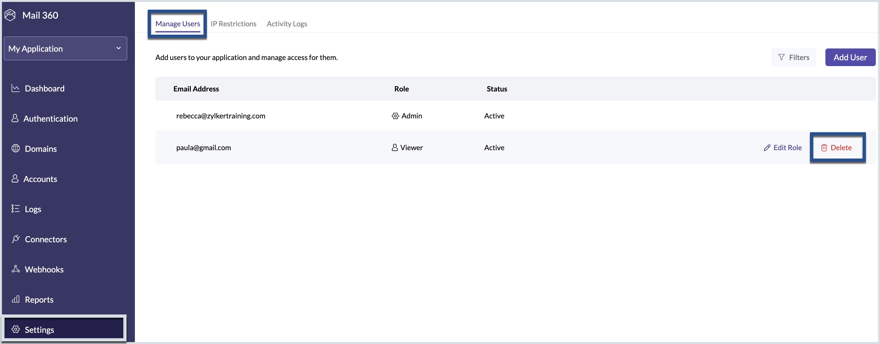This screenshot has height=344, width=880.
Task: Click the Role column header
Action: click(401, 89)
